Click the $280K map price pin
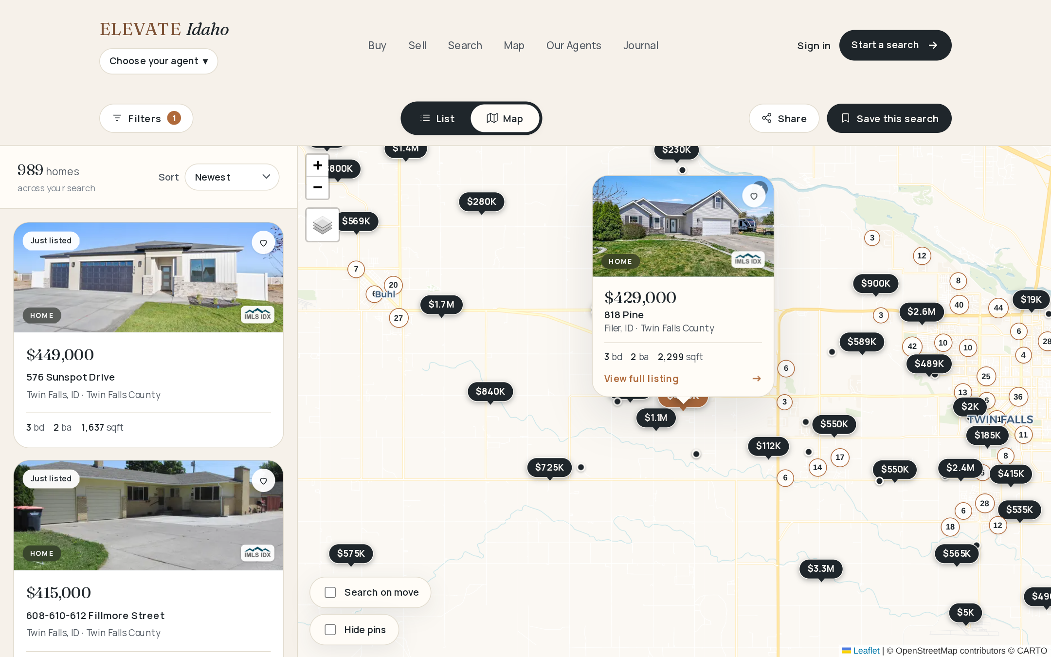 tap(482, 202)
